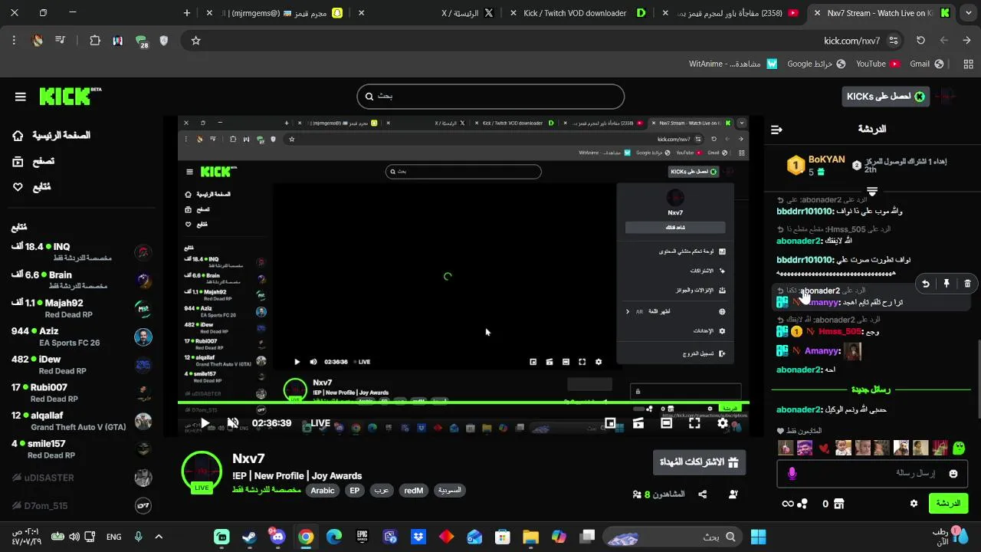The image size is (981, 552).
Task: Open INQ channel in sidebar
Action: pyautogui.click(x=81, y=251)
